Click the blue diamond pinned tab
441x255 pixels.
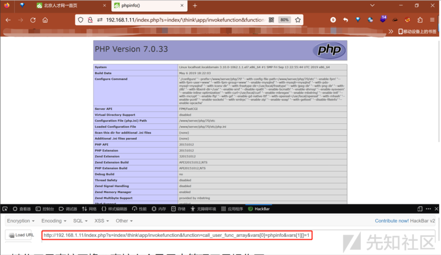point(22,5)
